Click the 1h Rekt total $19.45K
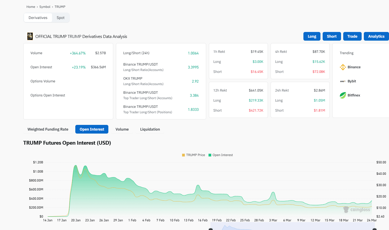389x230 pixels. click(x=257, y=52)
